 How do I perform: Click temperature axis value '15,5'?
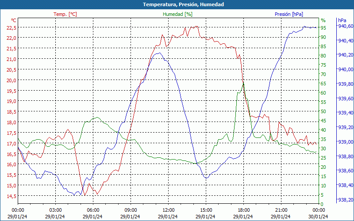12,175
